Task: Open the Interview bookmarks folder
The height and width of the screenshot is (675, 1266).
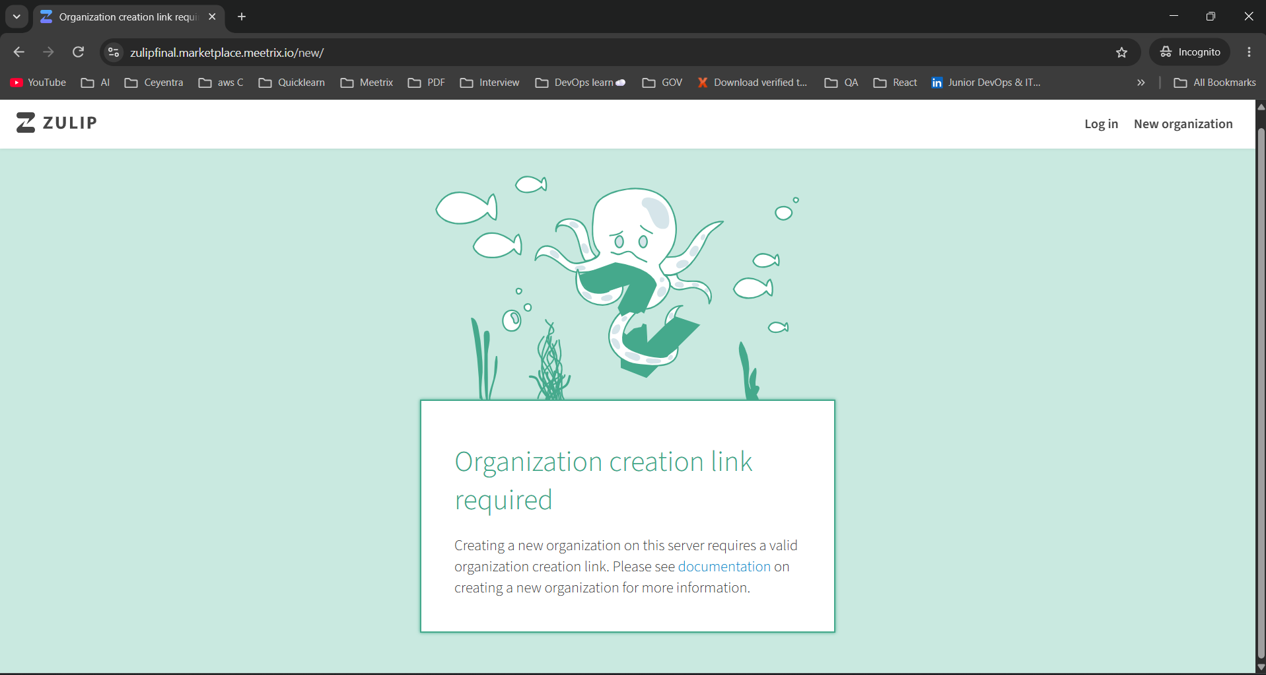Action: click(490, 83)
